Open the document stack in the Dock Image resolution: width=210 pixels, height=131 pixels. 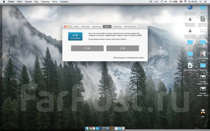click(116, 128)
